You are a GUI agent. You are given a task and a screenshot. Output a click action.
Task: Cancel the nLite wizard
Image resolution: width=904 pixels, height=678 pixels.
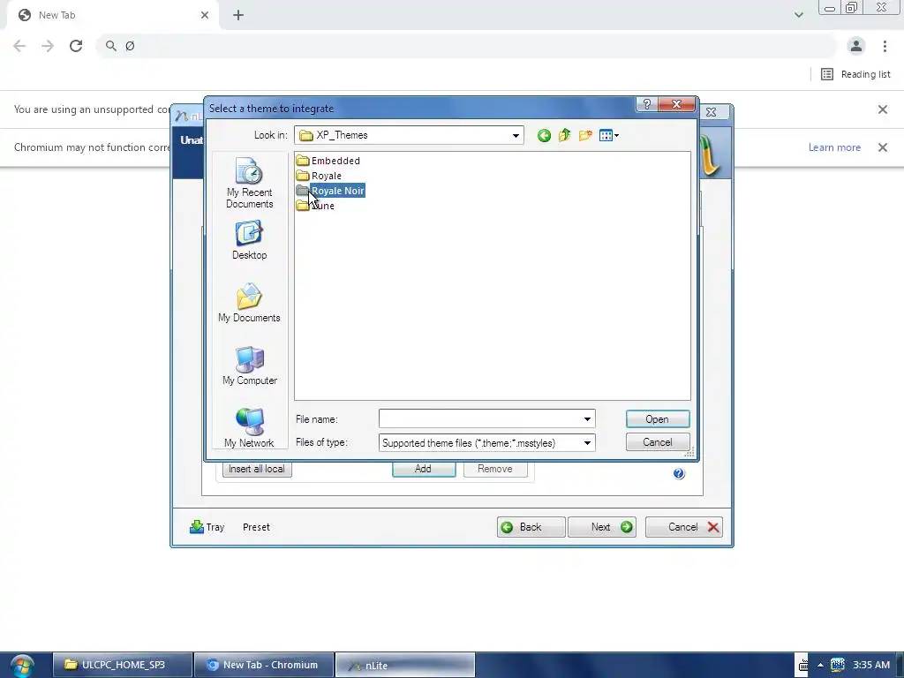pos(684,527)
